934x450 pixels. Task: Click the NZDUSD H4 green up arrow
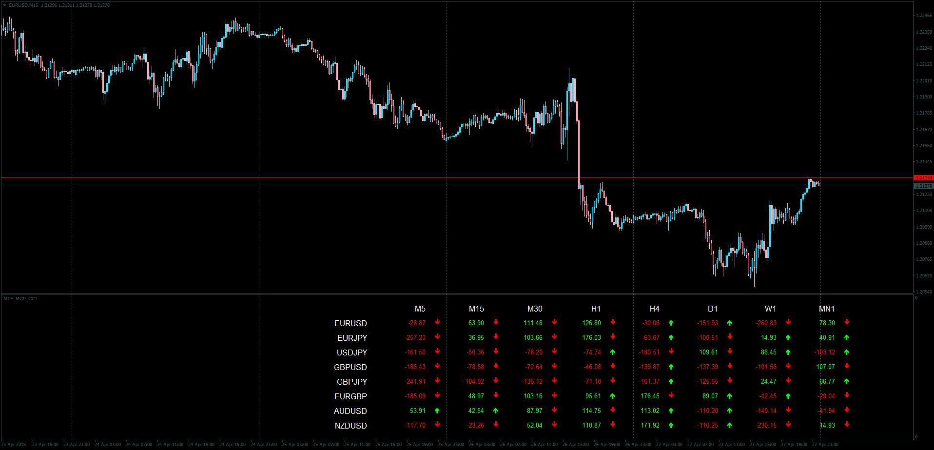coord(671,425)
